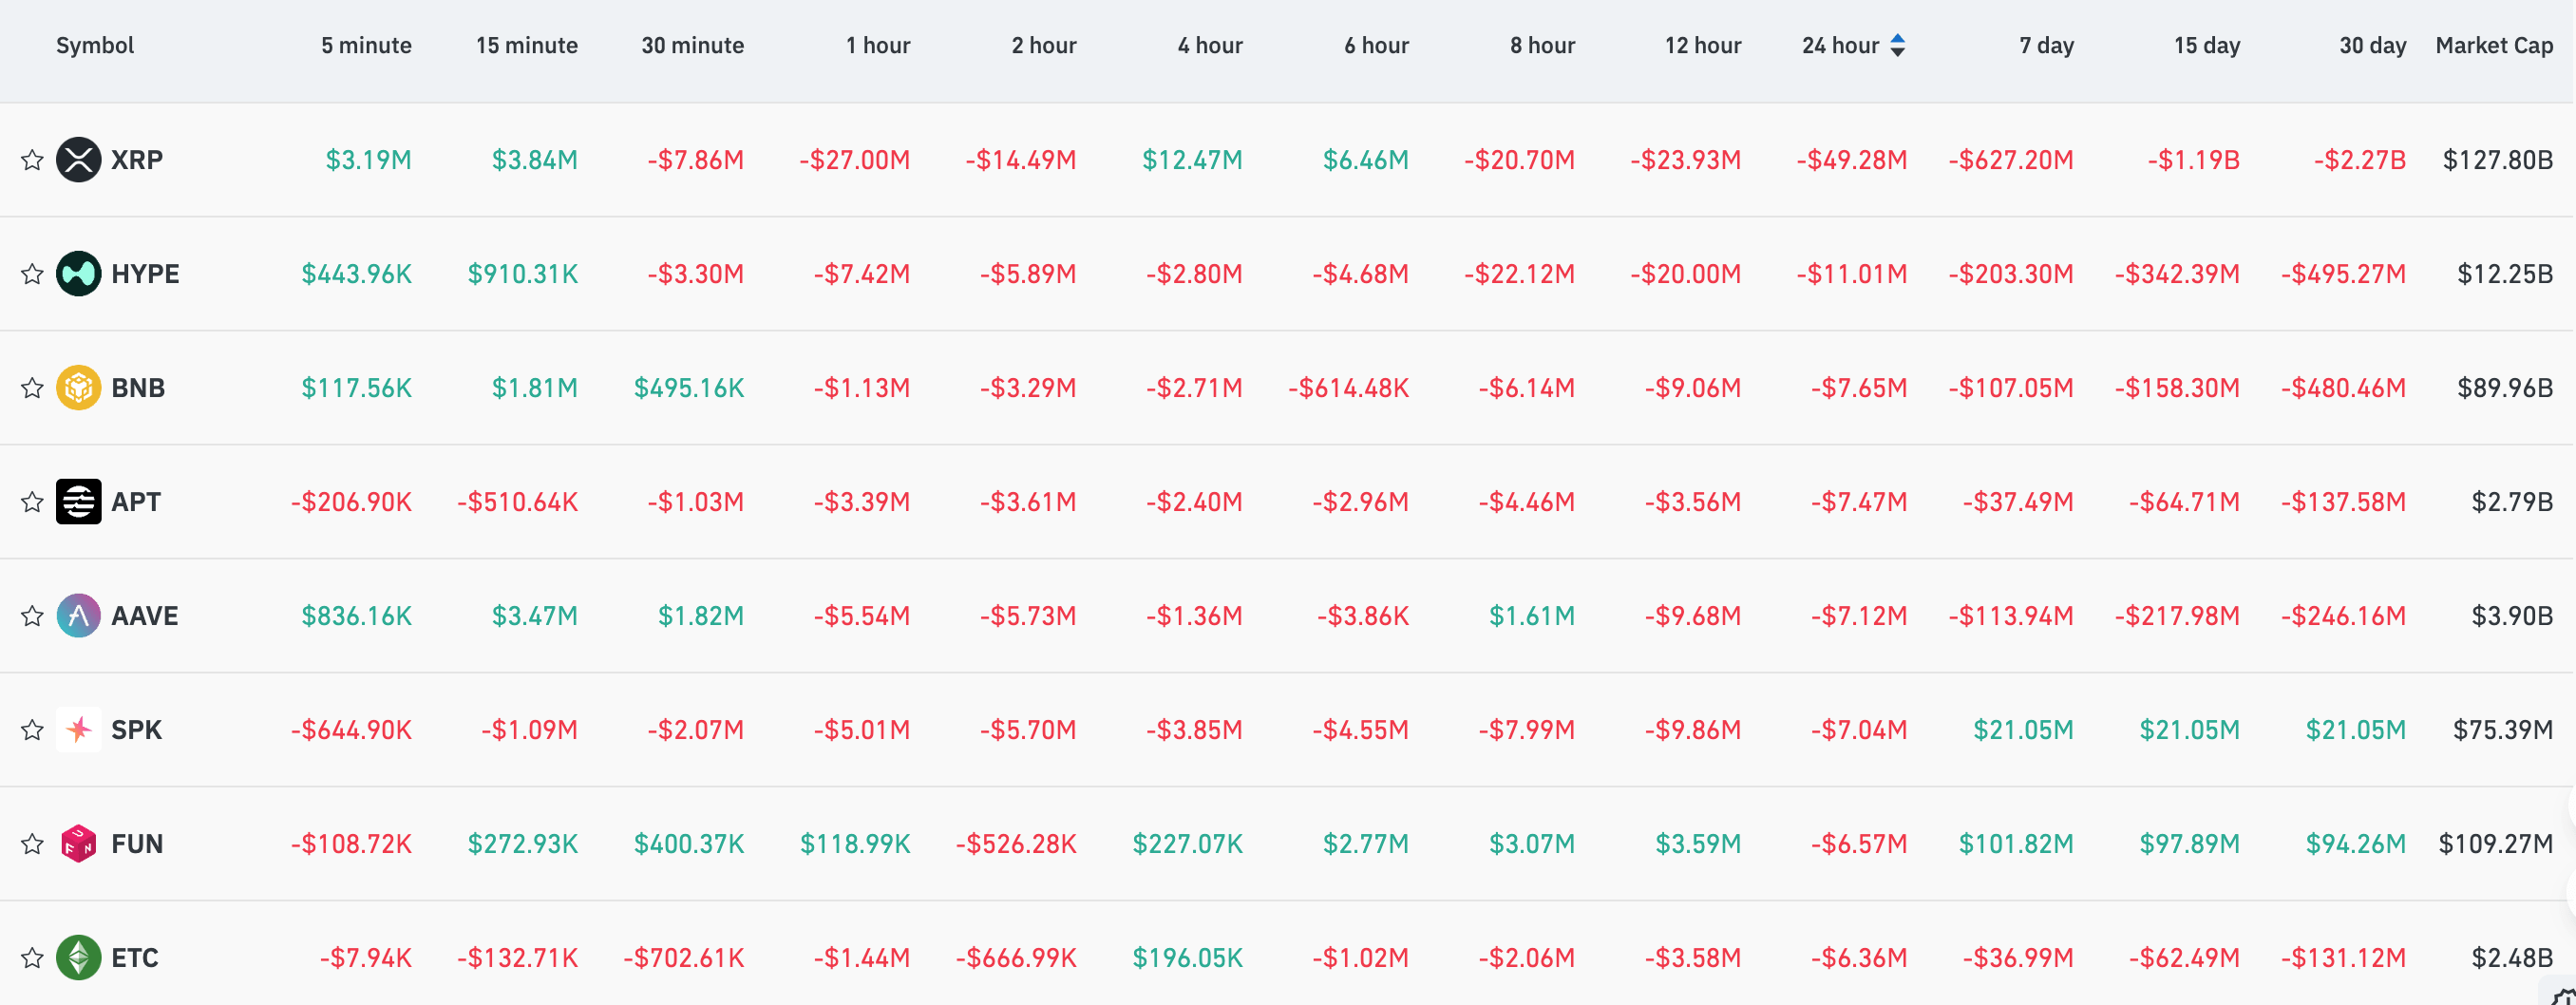Click the SPK coin logo icon
2576x1005 pixels.
(x=78, y=730)
